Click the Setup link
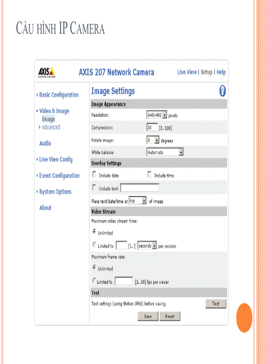 click(x=207, y=72)
